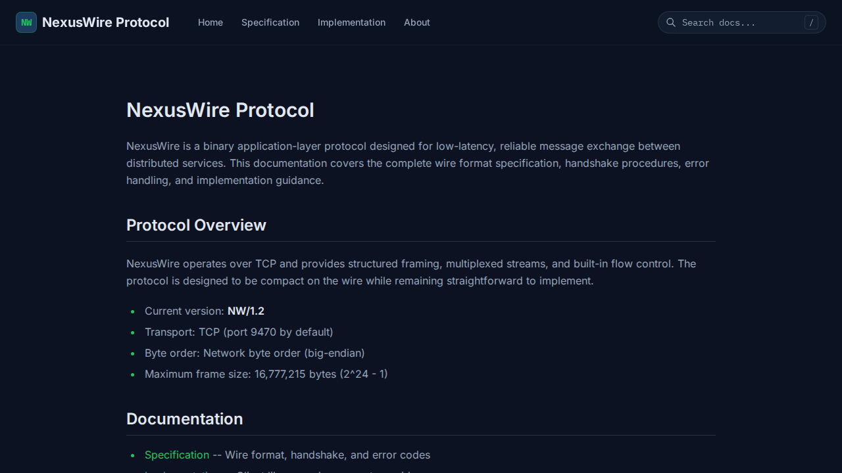This screenshot has width=842, height=473.
Task: Open the About navigation item
Action: pyautogui.click(x=416, y=22)
